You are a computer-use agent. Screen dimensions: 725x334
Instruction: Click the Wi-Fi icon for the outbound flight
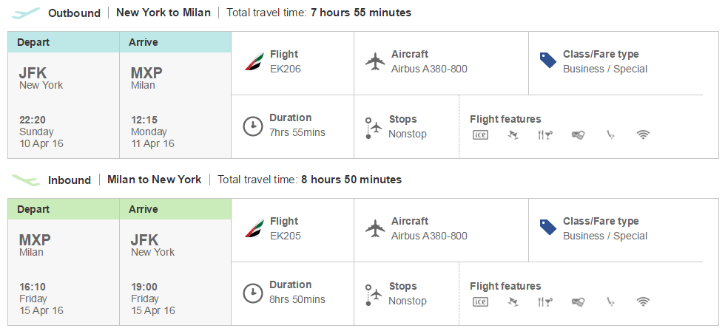point(643,134)
